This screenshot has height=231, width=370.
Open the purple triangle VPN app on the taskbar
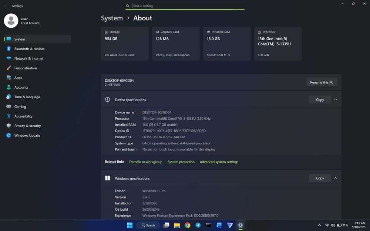coord(230,225)
